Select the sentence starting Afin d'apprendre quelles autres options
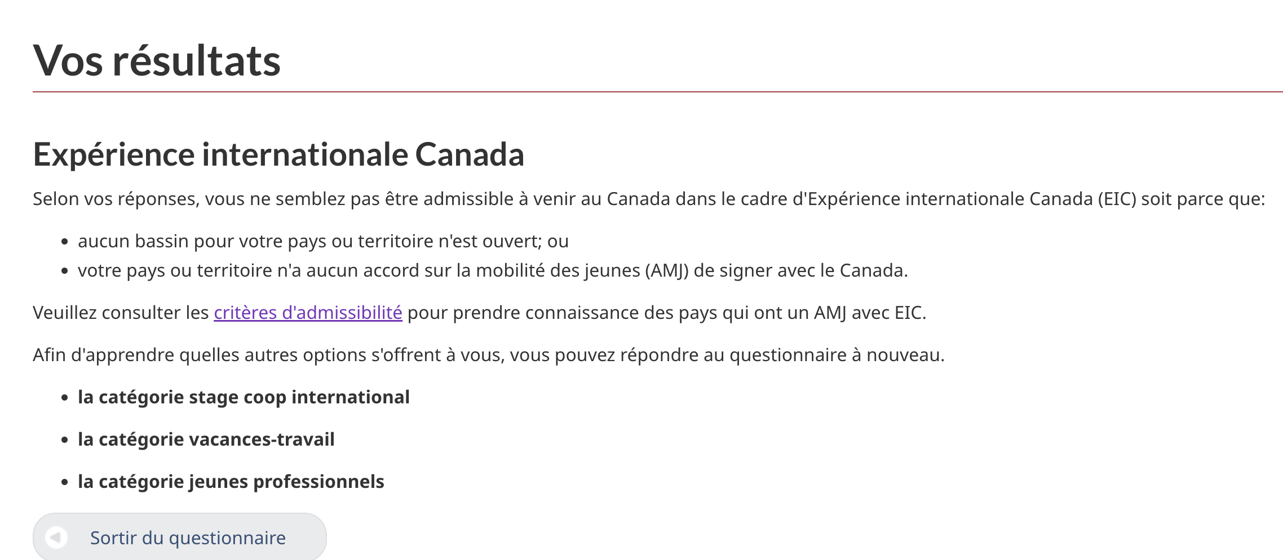Image resolution: width=1283 pixels, height=560 pixels. click(488, 355)
